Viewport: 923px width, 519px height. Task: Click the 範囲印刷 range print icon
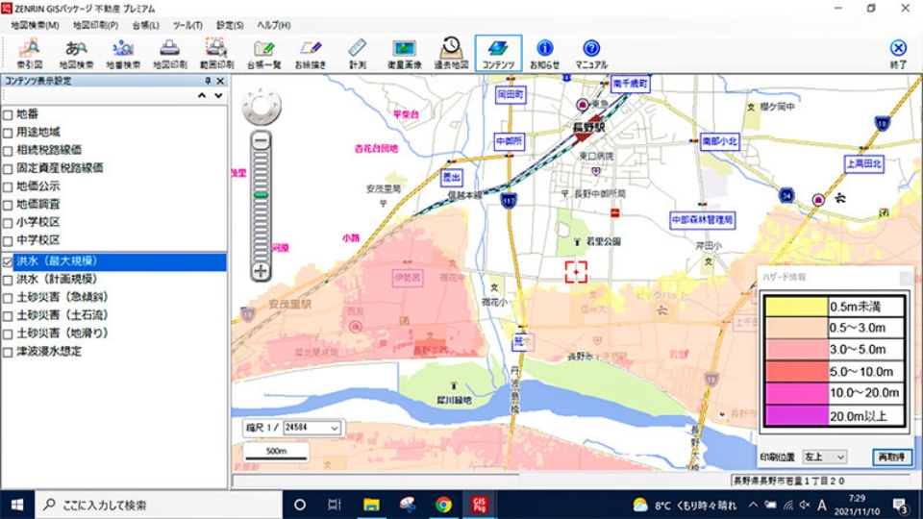click(216, 54)
